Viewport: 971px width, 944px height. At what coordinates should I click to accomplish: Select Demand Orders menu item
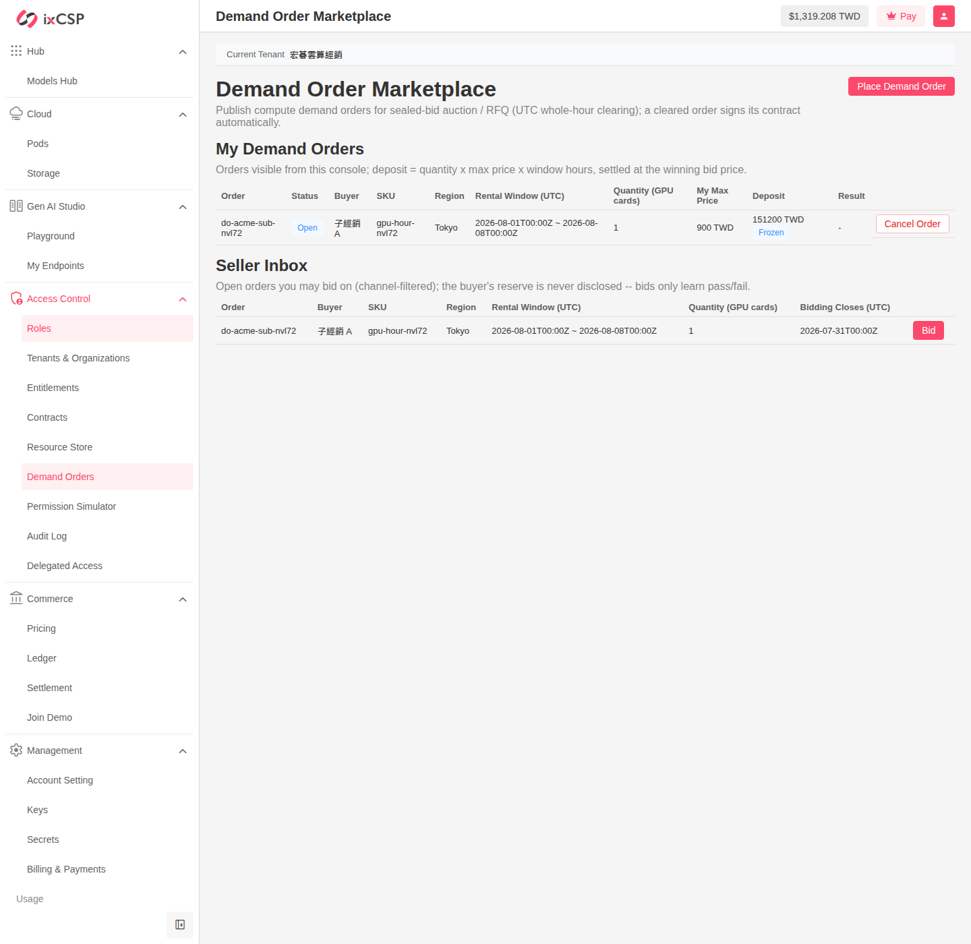tap(107, 477)
